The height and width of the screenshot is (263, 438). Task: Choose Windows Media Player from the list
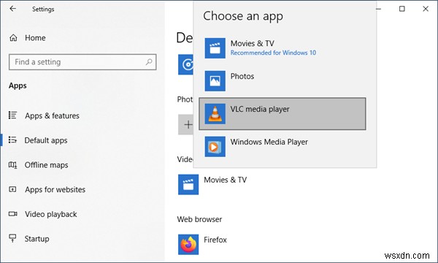click(x=282, y=146)
